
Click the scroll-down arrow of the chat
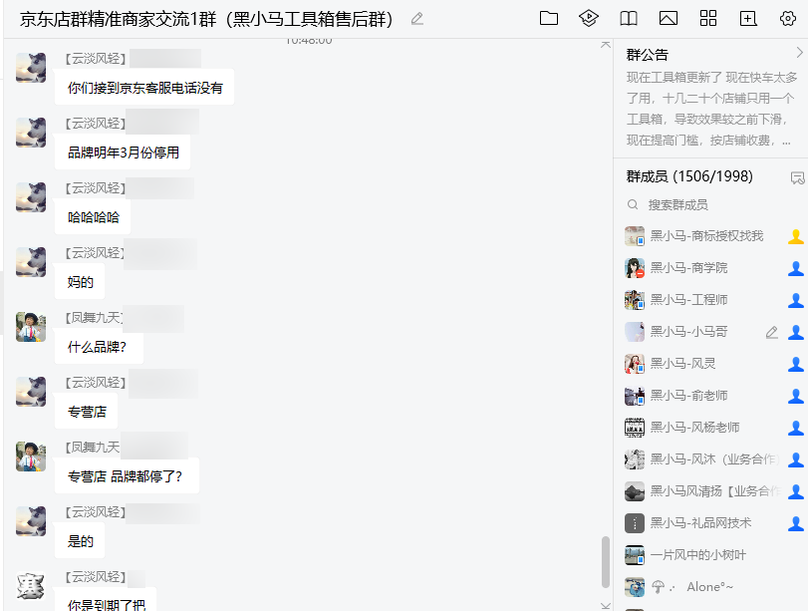606,606
